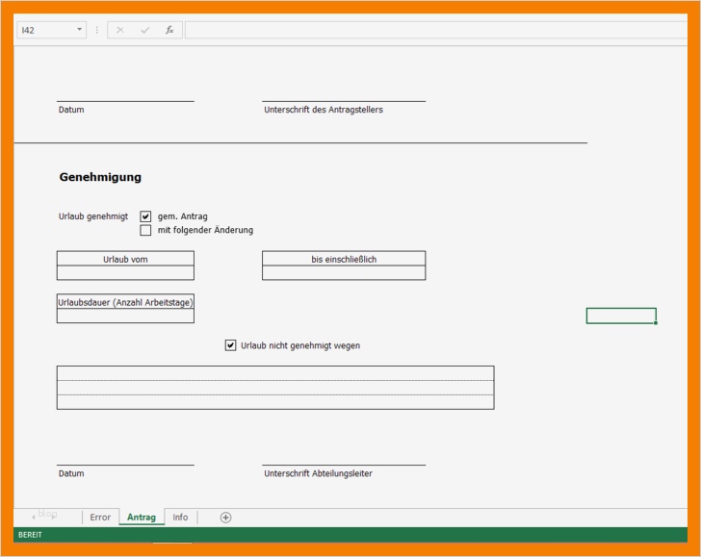Click sheet tab scroll left arrow
Viewport: 701px width, 557px height.
[x=34, y=518]
